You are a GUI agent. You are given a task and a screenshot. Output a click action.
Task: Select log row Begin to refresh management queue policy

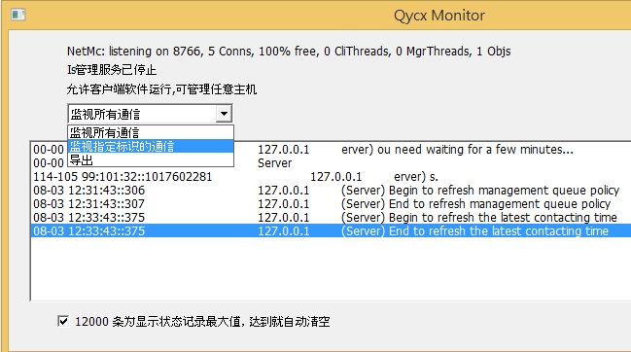[x=331, y=191]
